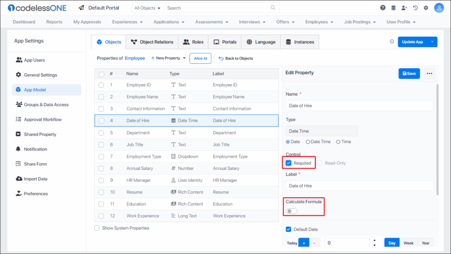Screen dimensions: 451x254
Task: Open the Interviews menu
Action: [251, 21]
